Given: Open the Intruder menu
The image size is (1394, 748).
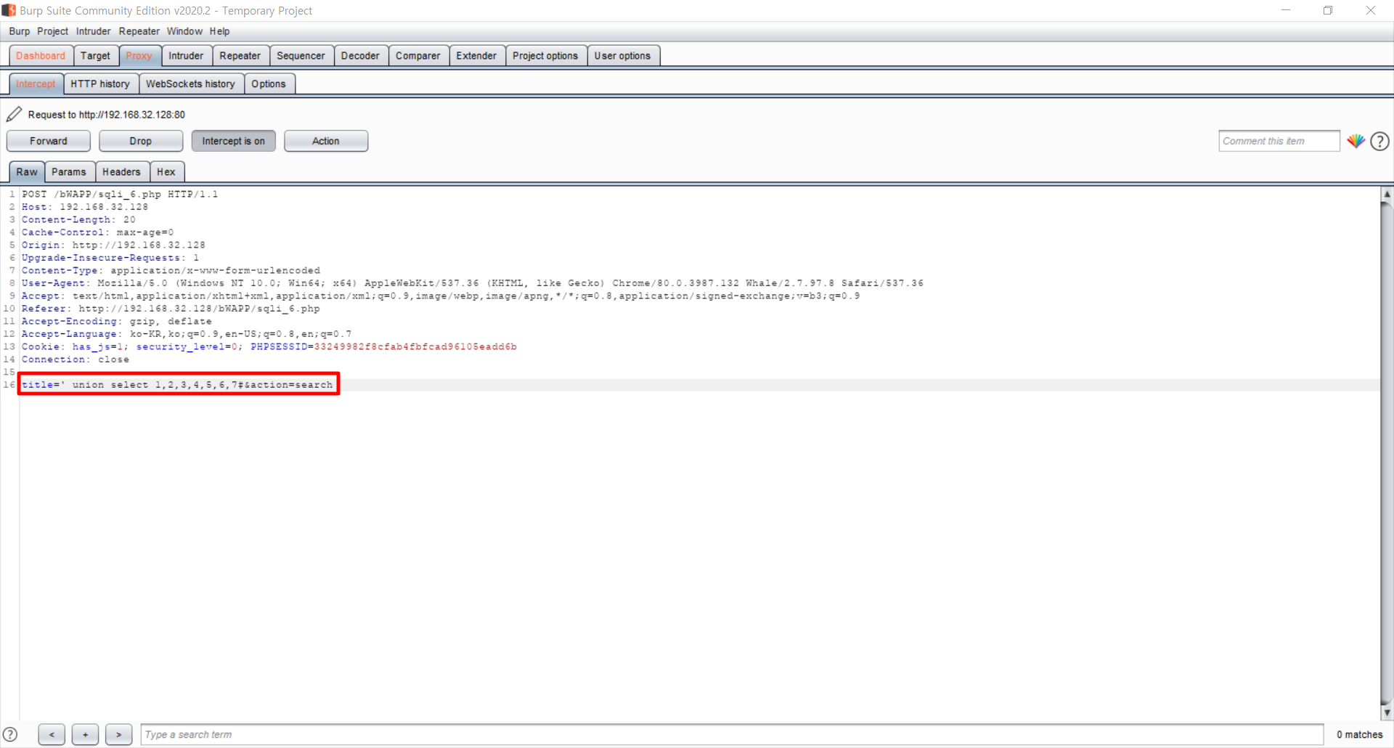Looking at the screenshot, I should pyautogui.click(x=94, y=31).
